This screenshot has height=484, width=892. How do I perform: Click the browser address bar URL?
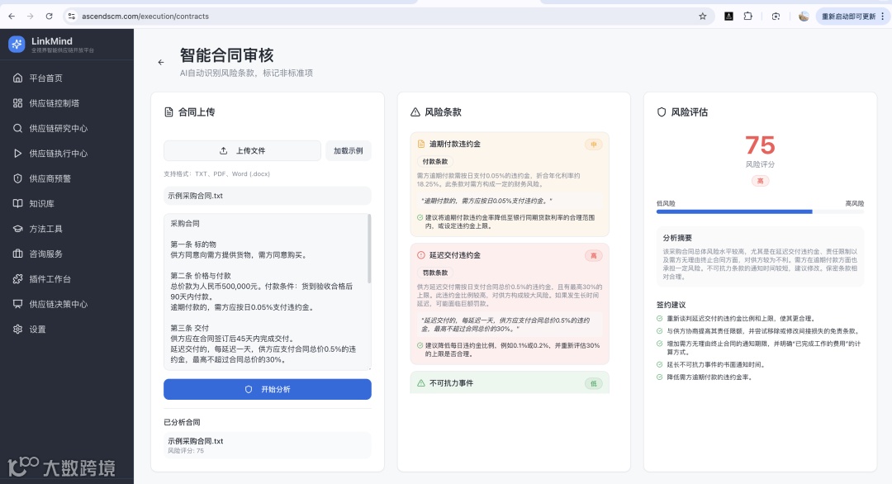145,16
